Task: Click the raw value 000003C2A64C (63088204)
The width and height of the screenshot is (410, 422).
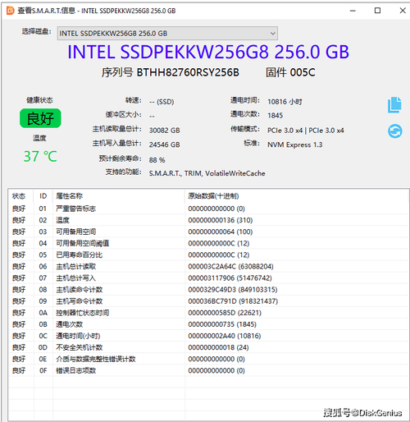Action: tap(230, 266)
